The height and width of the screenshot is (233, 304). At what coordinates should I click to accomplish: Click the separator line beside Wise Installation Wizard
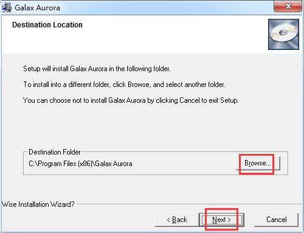190,204
